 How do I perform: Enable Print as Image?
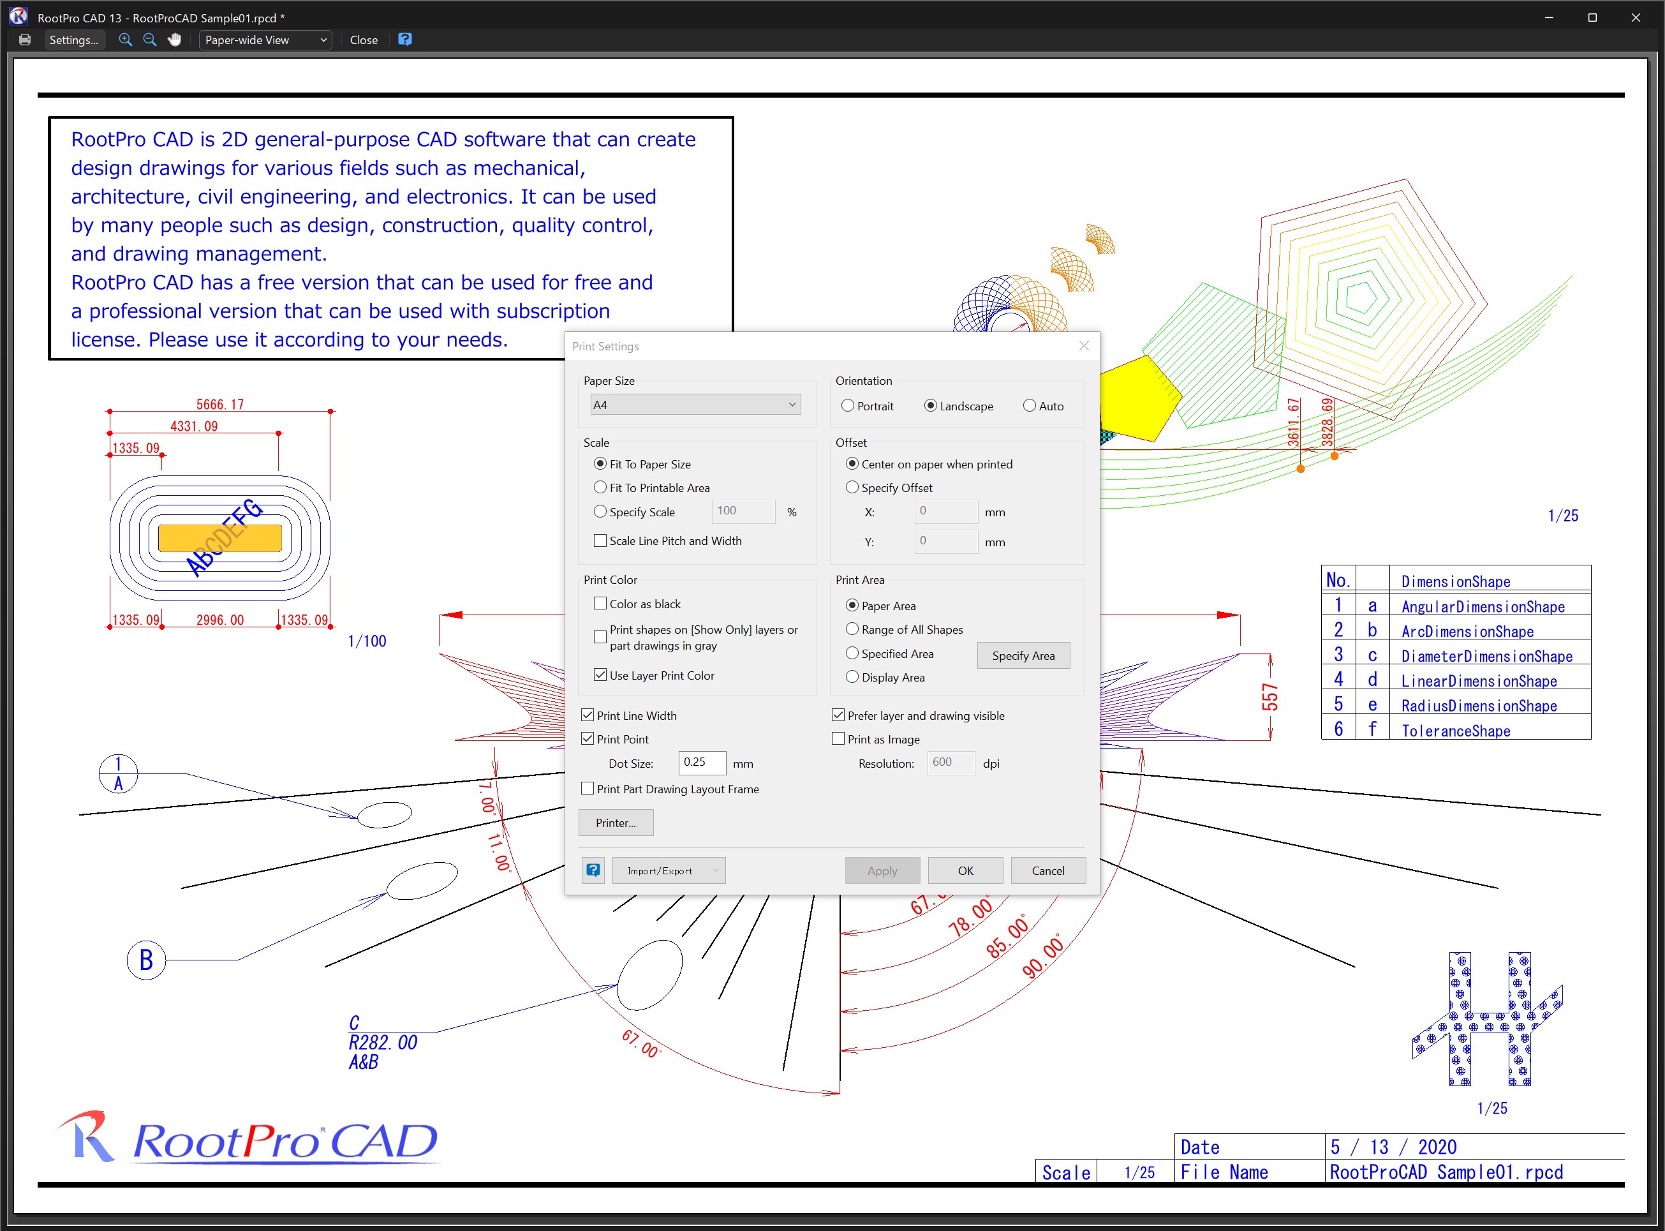pyautogui.click(x=876, y=739)
